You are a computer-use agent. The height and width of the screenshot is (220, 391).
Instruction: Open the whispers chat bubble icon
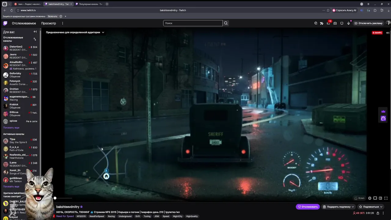342,23
